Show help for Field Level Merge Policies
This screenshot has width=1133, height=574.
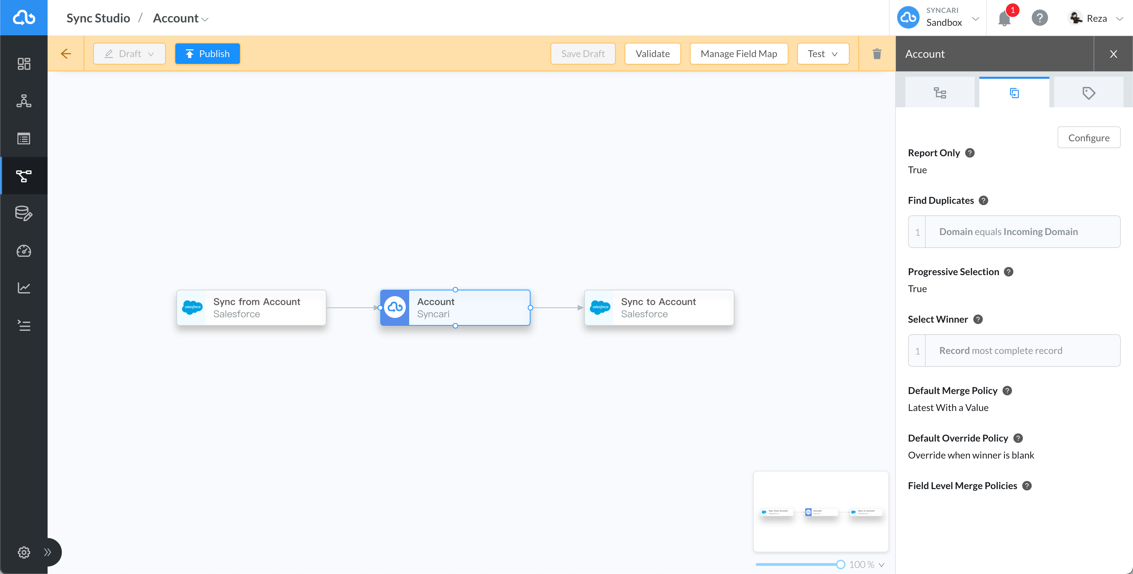(x=1027, y=486)
